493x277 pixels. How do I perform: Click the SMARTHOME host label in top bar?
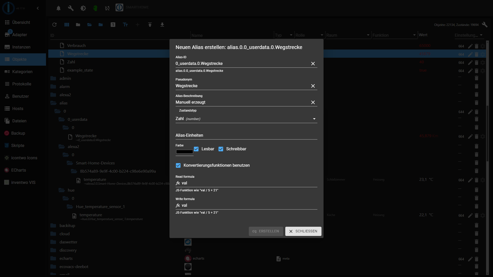click(x=137, y=7)
